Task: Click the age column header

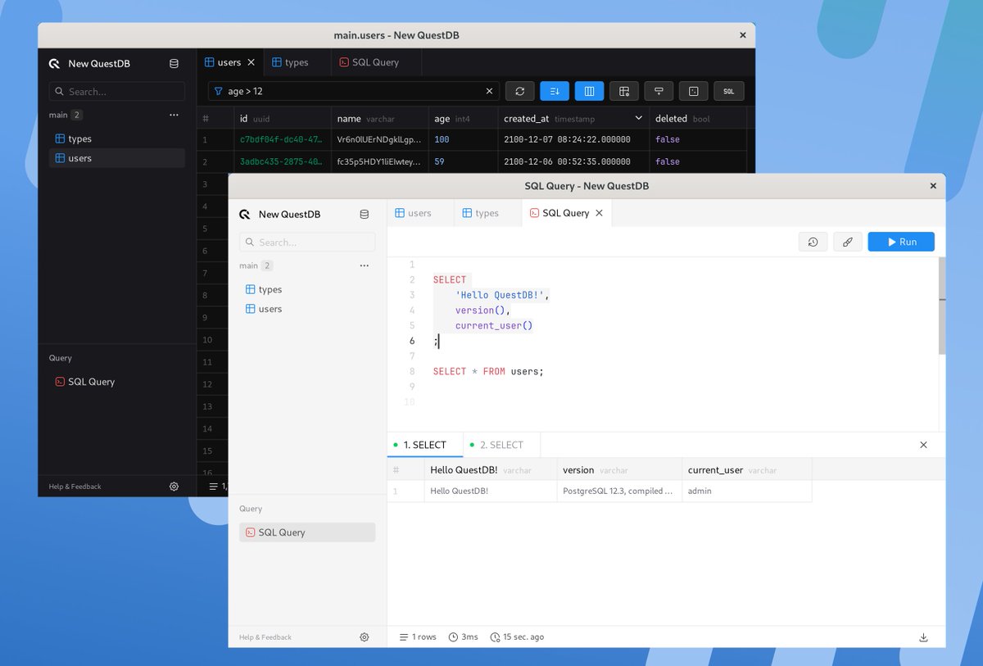Action: (x=463, y=119)
